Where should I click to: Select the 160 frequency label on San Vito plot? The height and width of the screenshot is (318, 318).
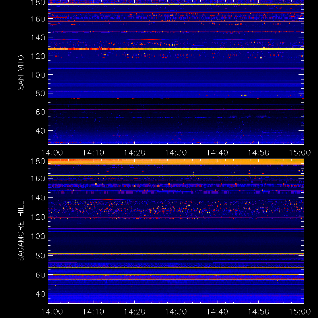[x=38, y=19]
